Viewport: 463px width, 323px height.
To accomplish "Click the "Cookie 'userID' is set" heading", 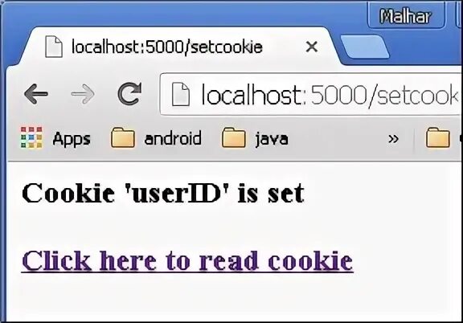I will [163, 193].
